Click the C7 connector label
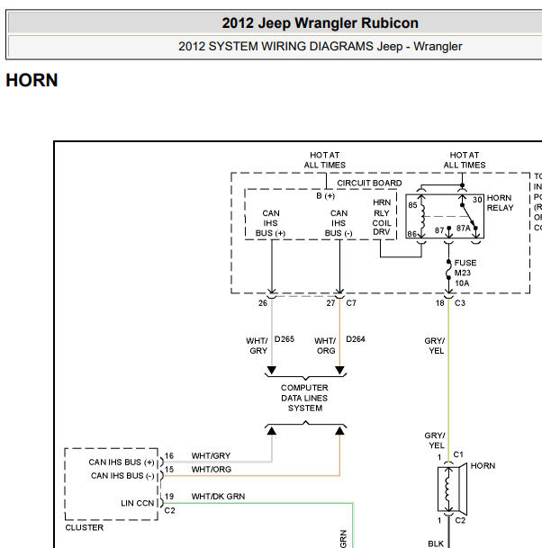The height and width of the screenshot is (548, 542). 351,303
